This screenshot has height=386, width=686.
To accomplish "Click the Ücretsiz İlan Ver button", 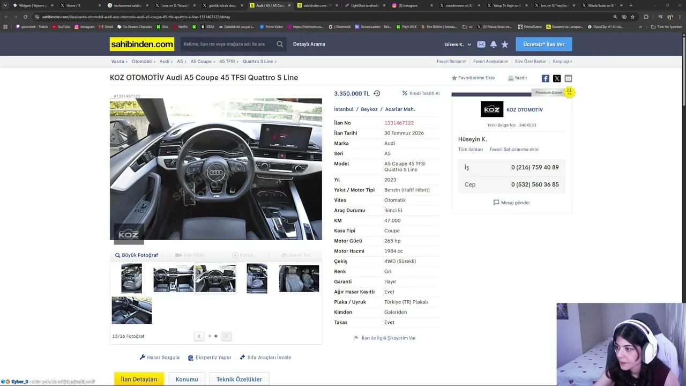I will [543, 44].
